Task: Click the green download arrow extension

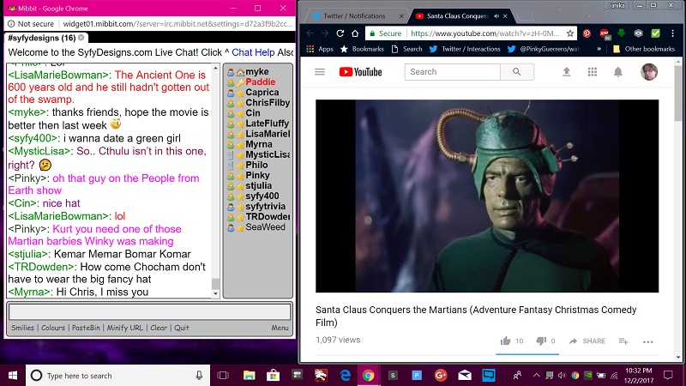Action: tap(621, 33)
